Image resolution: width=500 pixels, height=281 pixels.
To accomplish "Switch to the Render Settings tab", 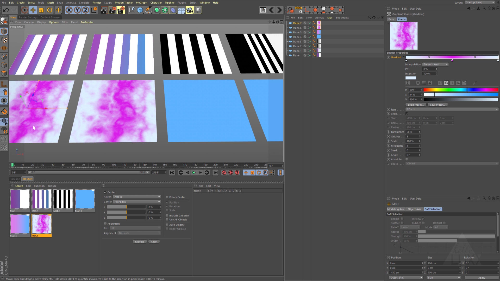I will 28,17.
